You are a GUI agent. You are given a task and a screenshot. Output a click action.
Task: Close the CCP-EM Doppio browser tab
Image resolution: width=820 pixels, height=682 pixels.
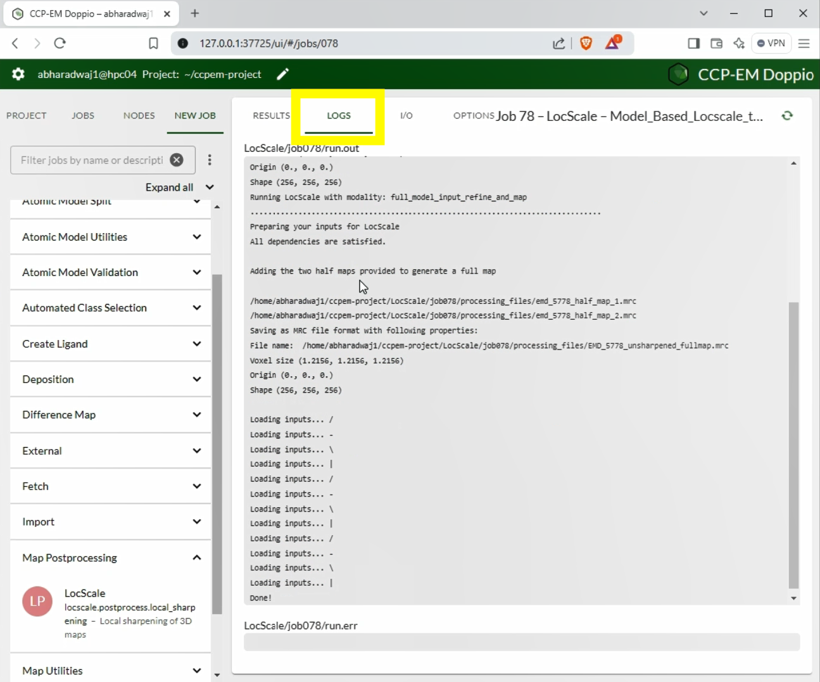(x=167, y=13)
